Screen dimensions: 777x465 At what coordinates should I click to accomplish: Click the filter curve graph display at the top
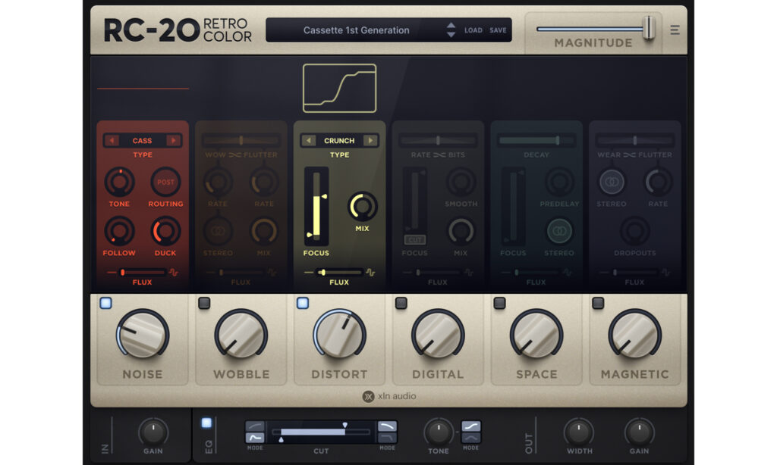point(341,87)
